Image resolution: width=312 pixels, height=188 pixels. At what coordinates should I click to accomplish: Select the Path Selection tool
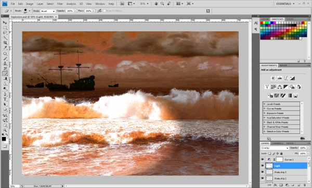point(5,104)
